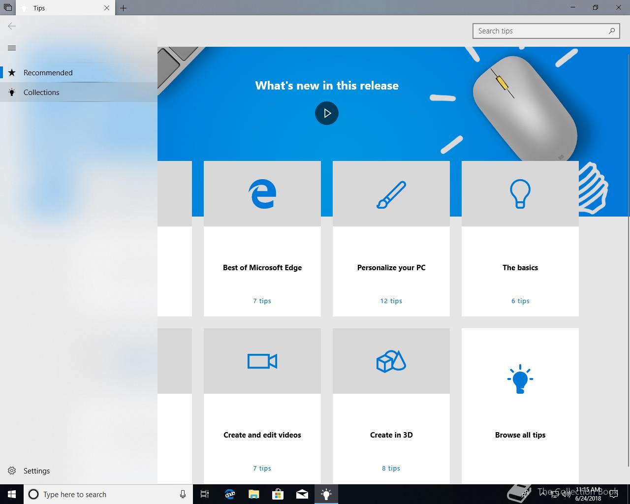Click the system tray volume icon
Screen dimensions: 630x504
tap(567, 495)
